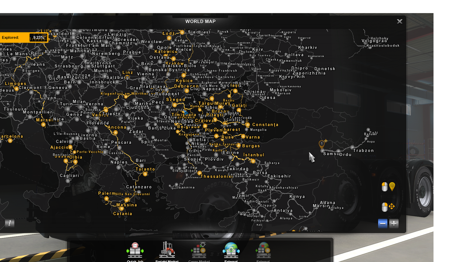
Task: Click the Kyiv city label
Action: [x=257, y=49]
